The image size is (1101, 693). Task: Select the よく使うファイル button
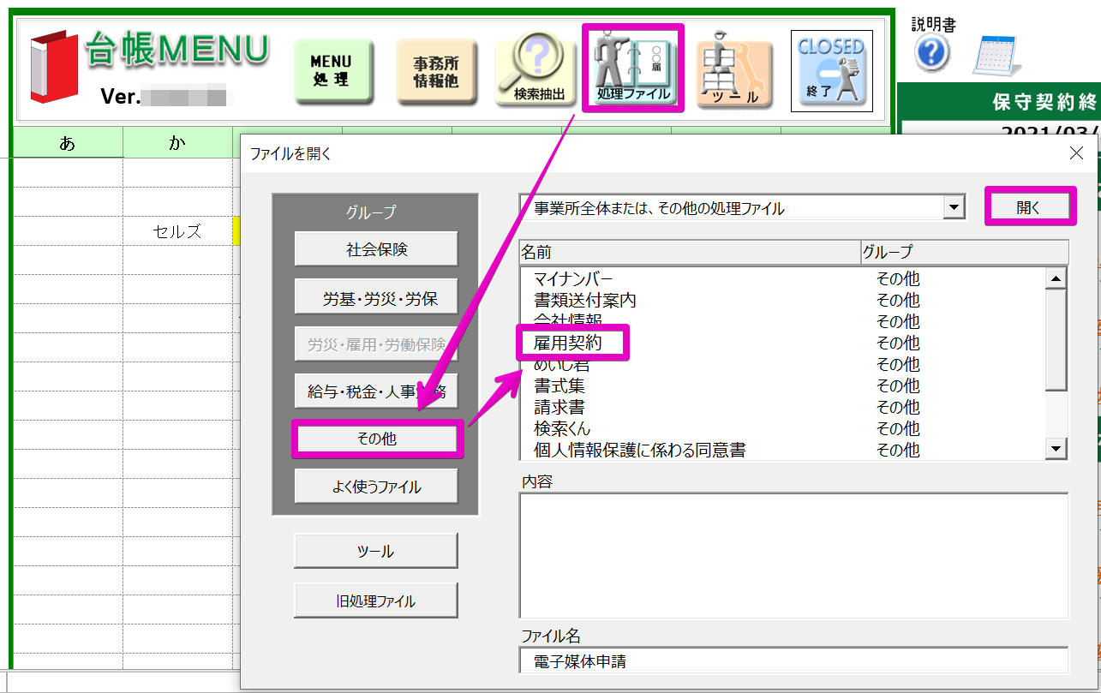tap(376, 486)
